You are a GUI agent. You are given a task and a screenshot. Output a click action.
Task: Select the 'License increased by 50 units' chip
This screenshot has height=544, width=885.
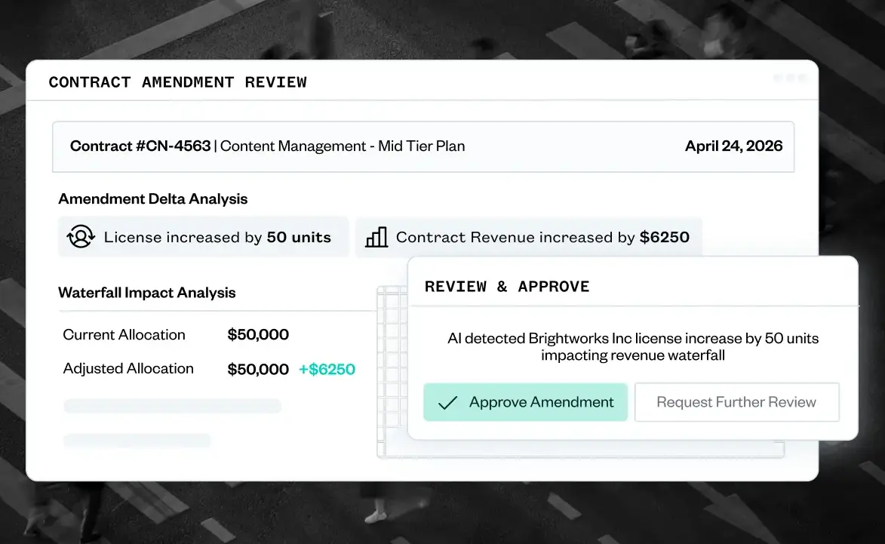(x=204, y=237)
